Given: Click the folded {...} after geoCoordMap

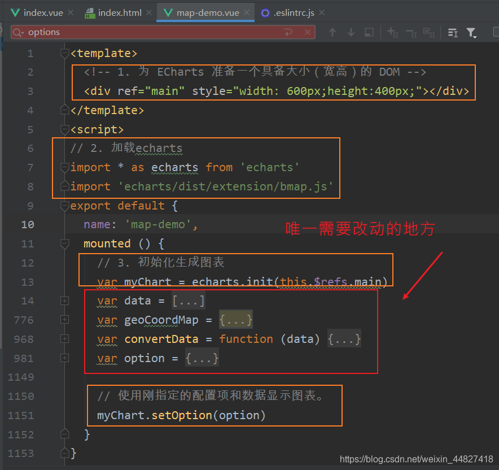Looking at the screenshot, I should [x=236, y=320].
